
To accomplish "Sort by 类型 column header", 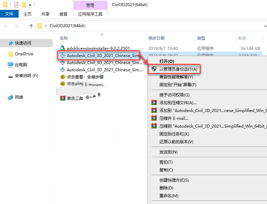I will click(x=201, y=38).
